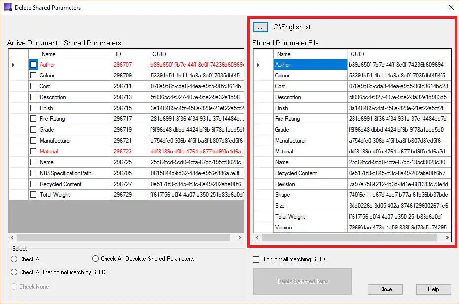Click Name column header in left table
Image resolution: width=459 pixels, height=304 pixels.
[74, 54]
